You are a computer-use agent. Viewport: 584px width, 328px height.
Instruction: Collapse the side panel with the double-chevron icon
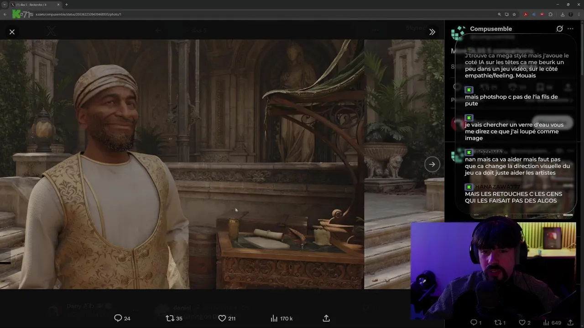click(432, 32)
